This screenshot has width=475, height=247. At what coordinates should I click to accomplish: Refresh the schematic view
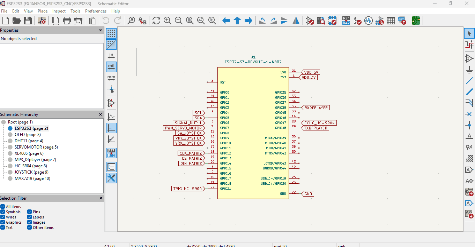click(x=156, y=21)
